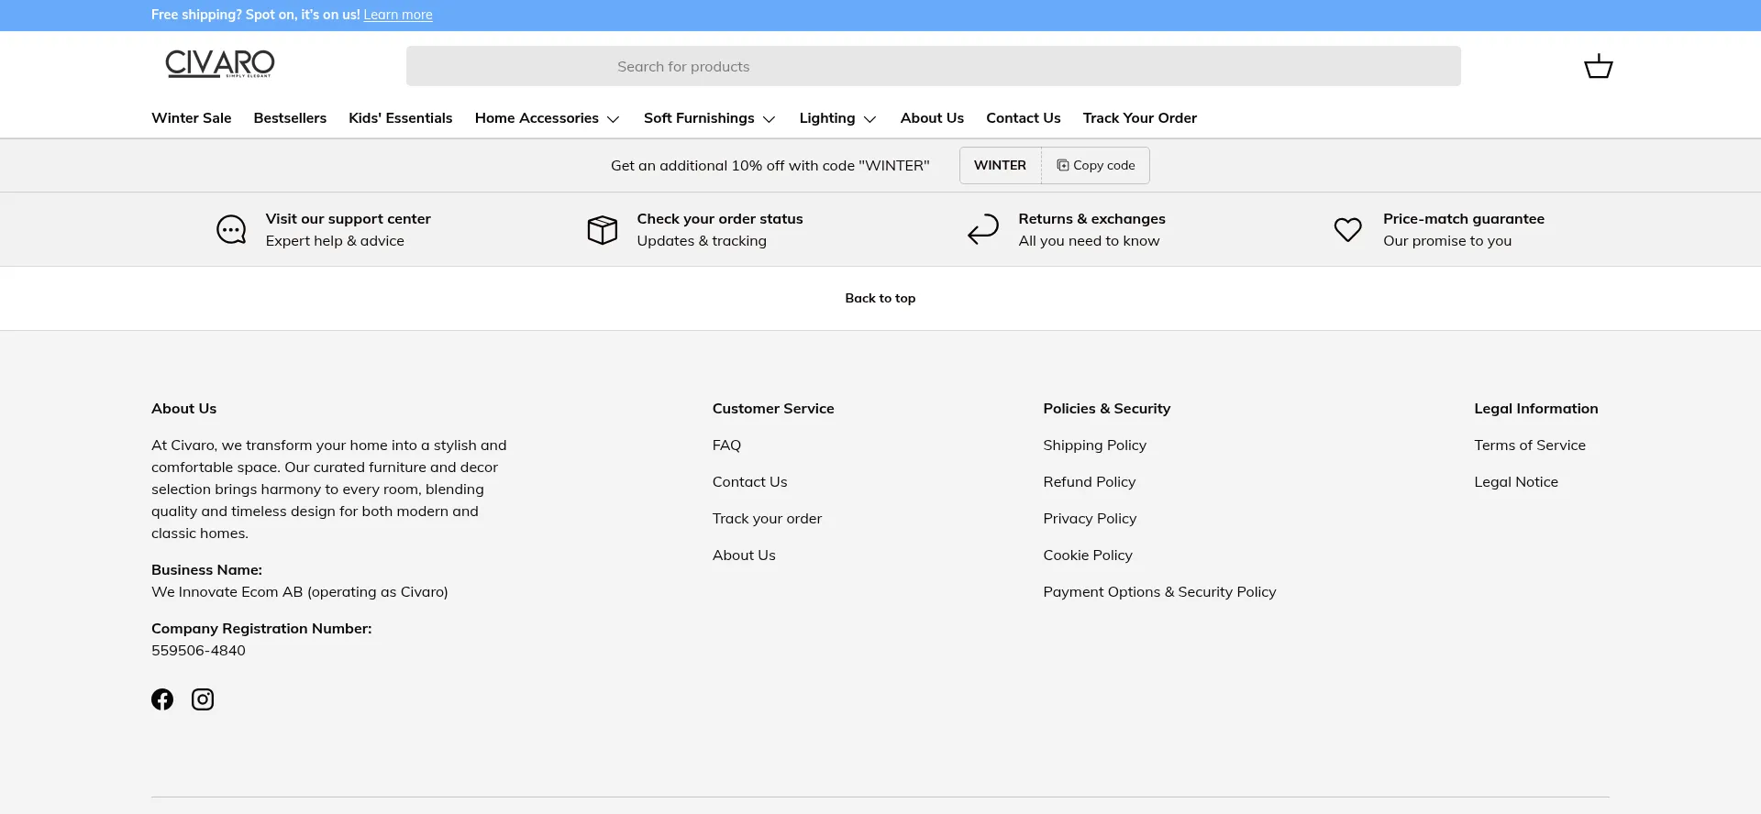
Task: Click Back to top
Action: point(880,298)
